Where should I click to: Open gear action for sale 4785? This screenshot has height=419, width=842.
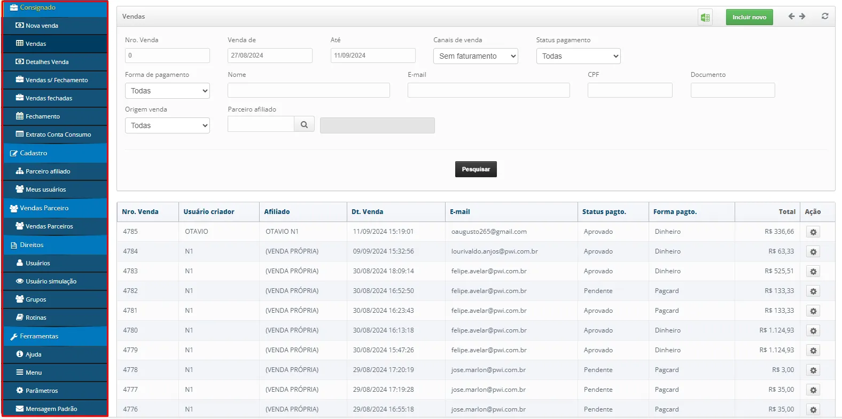813,232
